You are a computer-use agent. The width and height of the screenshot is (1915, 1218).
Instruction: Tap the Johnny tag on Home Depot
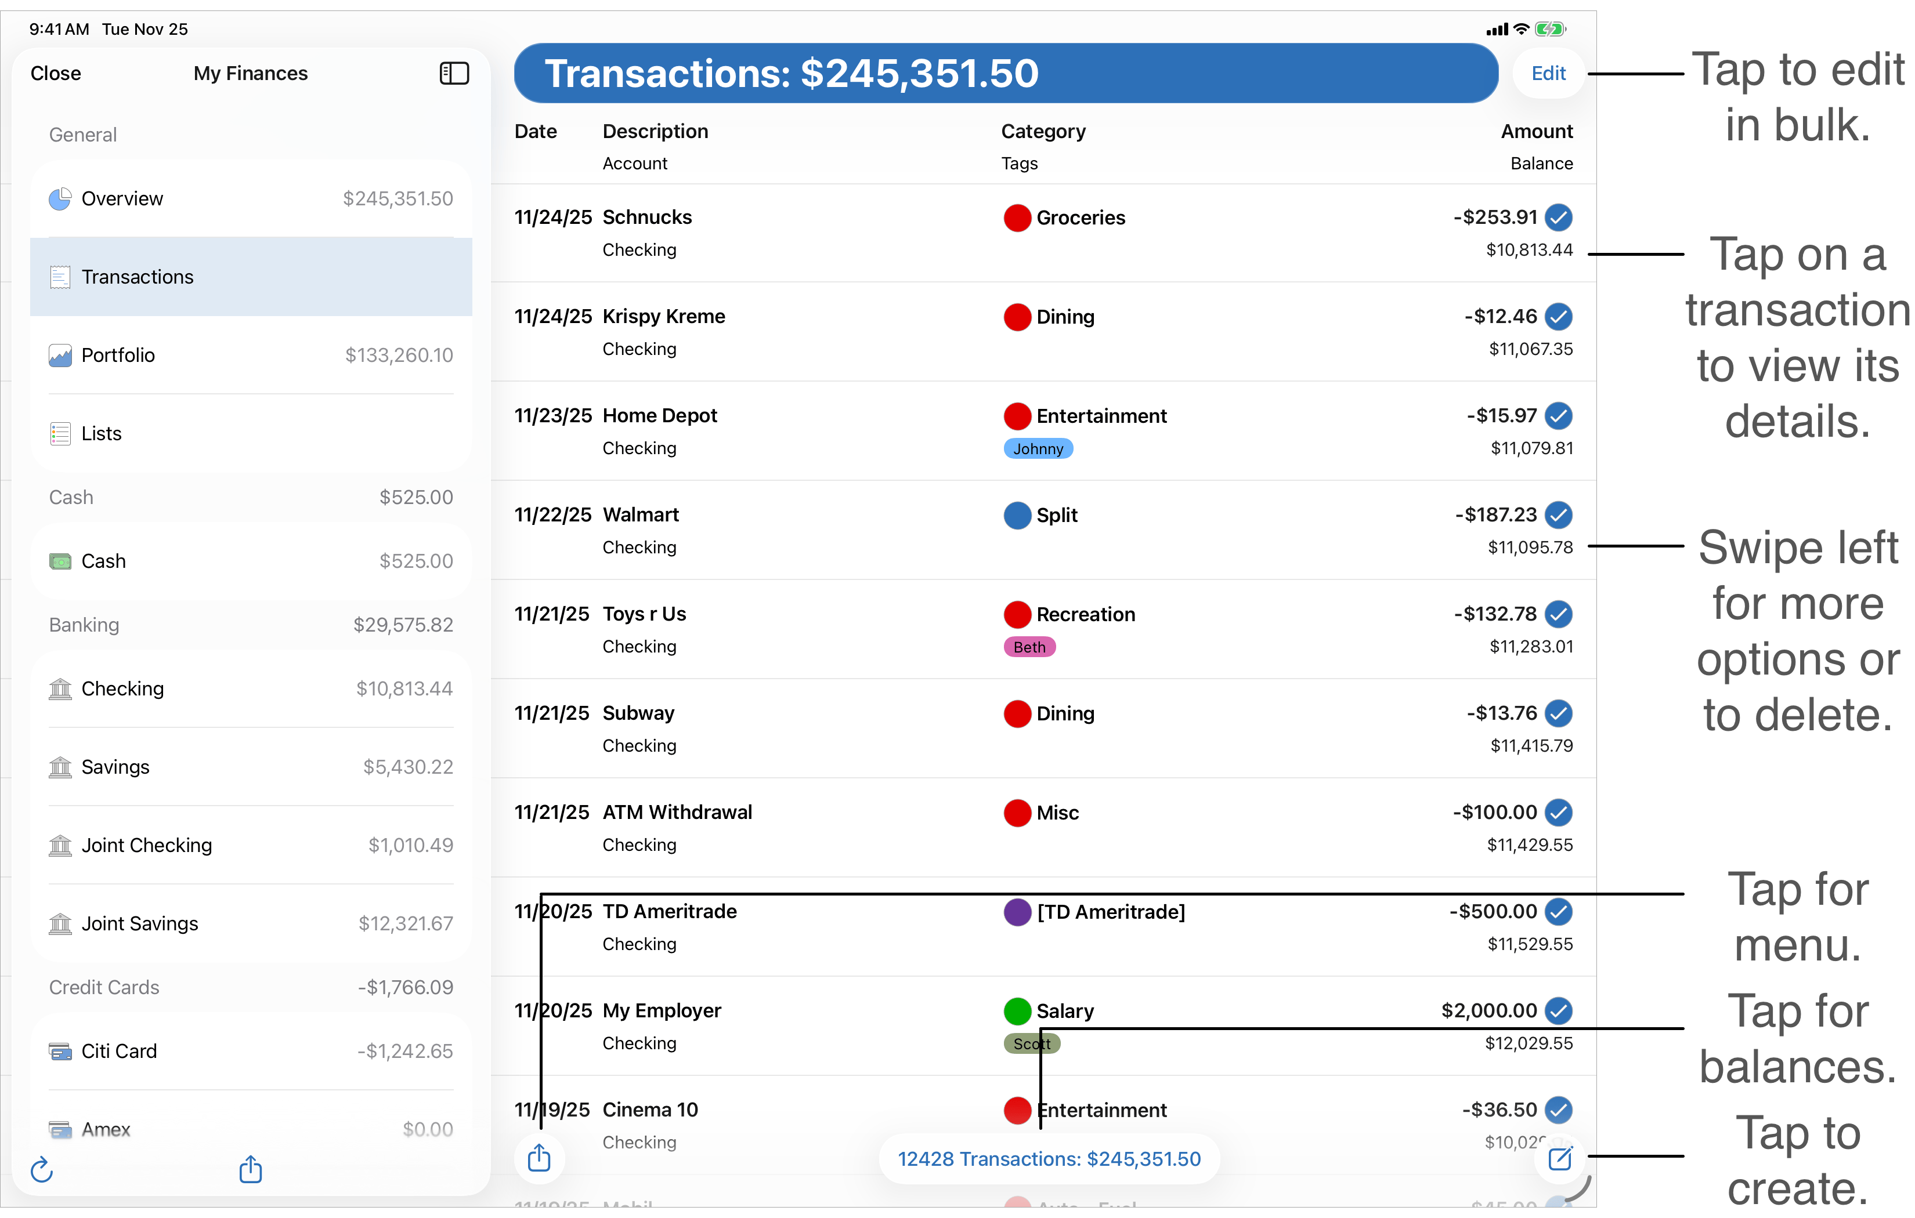point(1038,448)
